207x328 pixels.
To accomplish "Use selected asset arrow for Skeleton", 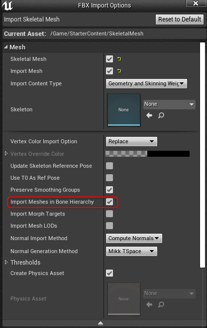I will (x=149, y=115).
